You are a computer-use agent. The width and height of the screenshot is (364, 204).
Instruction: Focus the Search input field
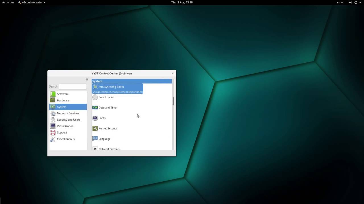(x=73, y=86)
